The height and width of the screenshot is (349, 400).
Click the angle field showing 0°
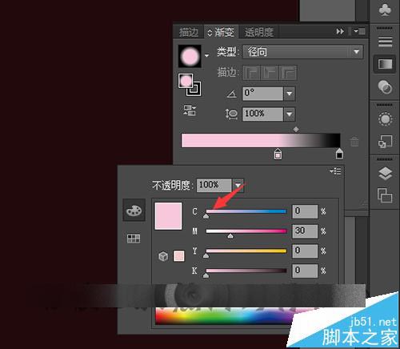point(262,94)
